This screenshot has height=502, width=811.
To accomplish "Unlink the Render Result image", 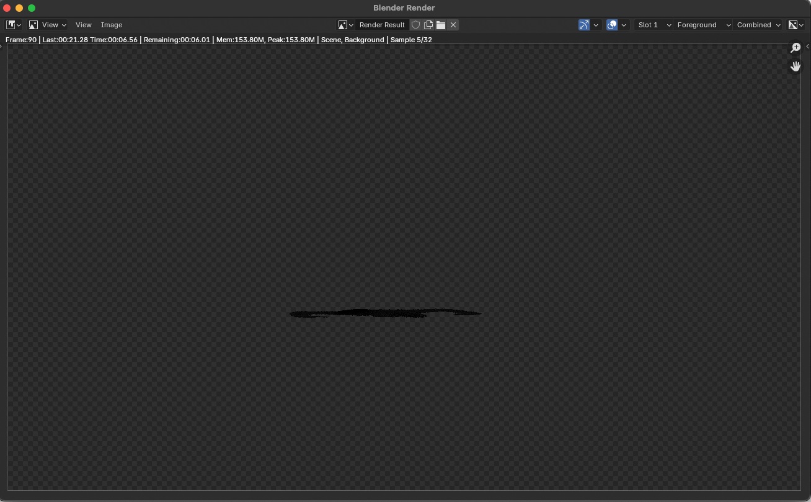I will [x=453, y=25].
